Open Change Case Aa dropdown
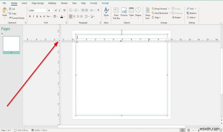This screenshot has width=223, height=132. point(49,17)
